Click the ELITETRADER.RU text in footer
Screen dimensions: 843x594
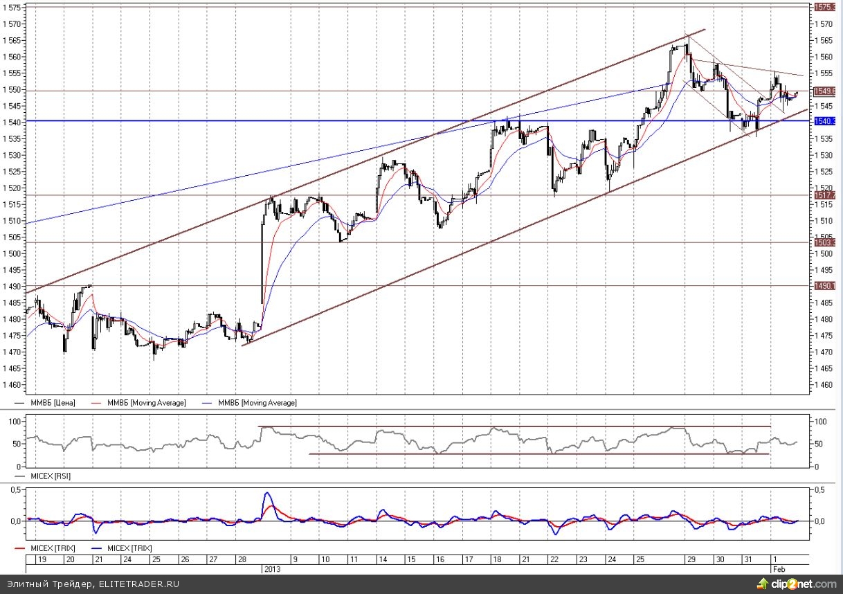click(x=138, y=584)
